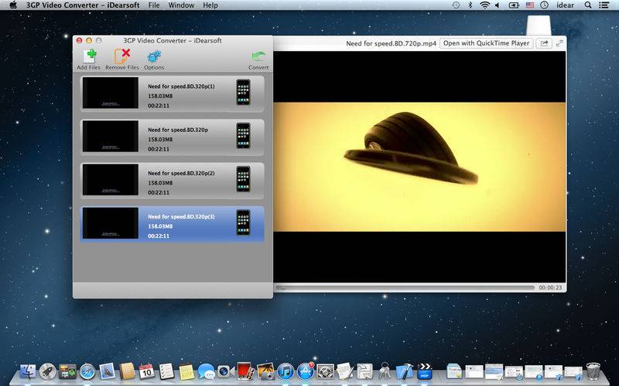
Task: Open Spotlight search in the menu bar
Action: (588, 5)
